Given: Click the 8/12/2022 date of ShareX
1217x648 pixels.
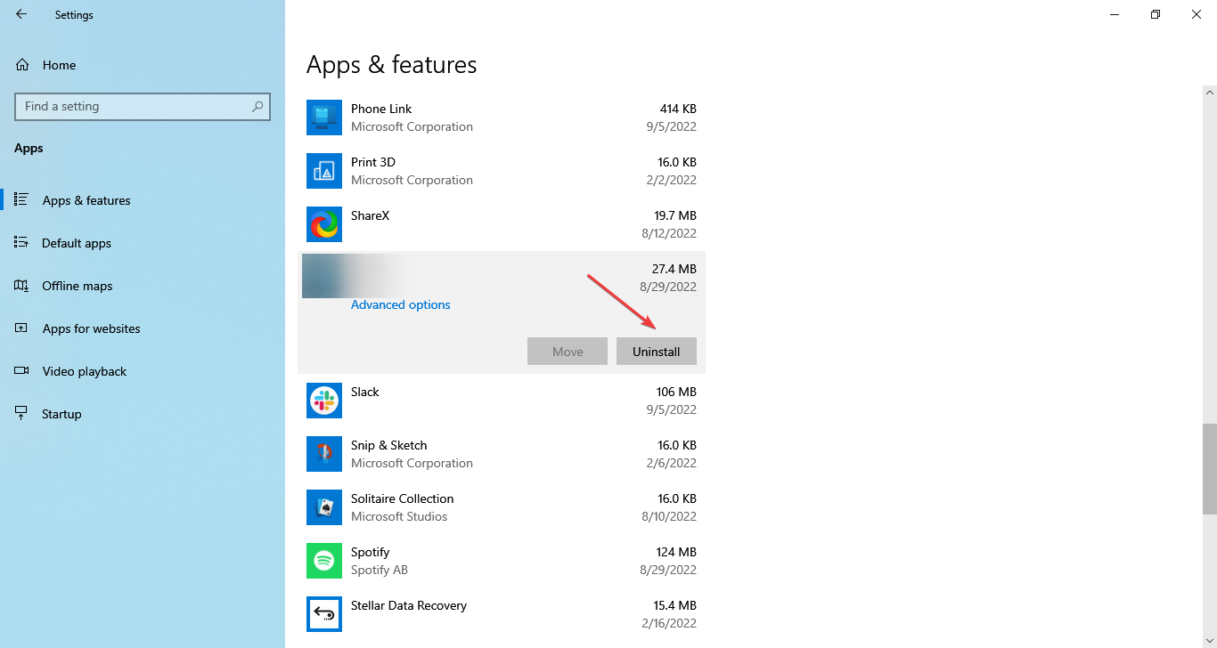Looking at the screenshot, I should click(668, 233).
